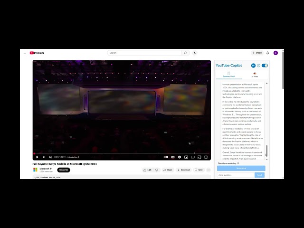304x228 pixels.
Task: Toggle closed captions on the player
Action: (173, 157)
